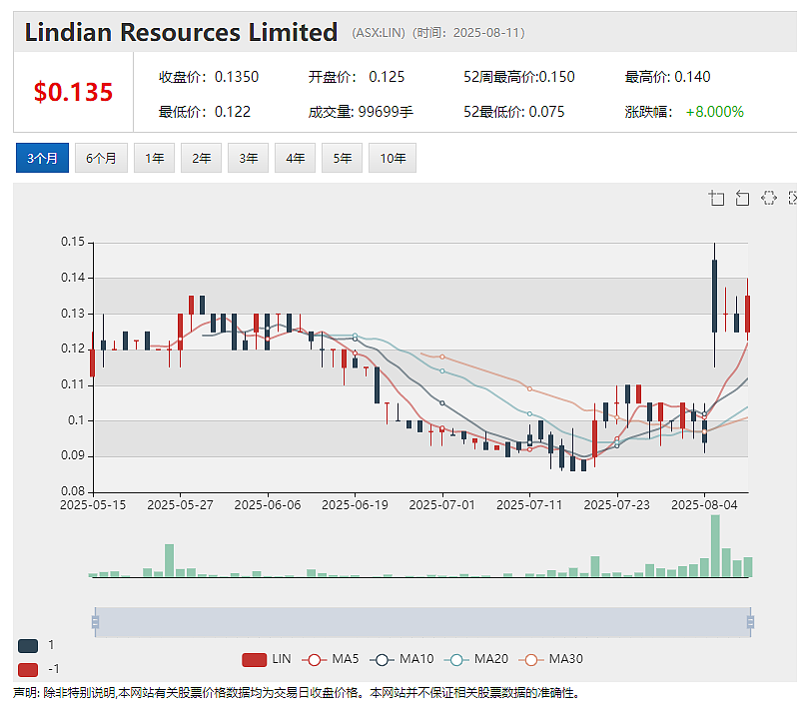Click the 2025-07-01 x-axis date label
811x712 pixels.
tap(441, 505)
